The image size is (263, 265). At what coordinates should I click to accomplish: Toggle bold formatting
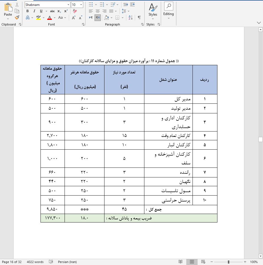(27, 11)
